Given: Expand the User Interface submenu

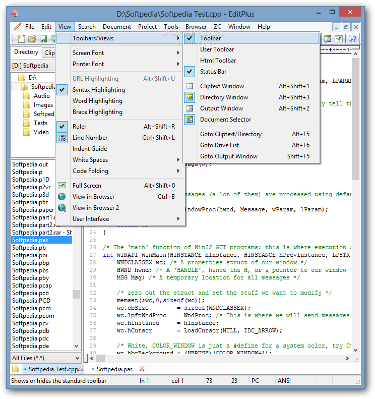Looking at the screenshot, I should pyautogui.click(x=120, y=219).
